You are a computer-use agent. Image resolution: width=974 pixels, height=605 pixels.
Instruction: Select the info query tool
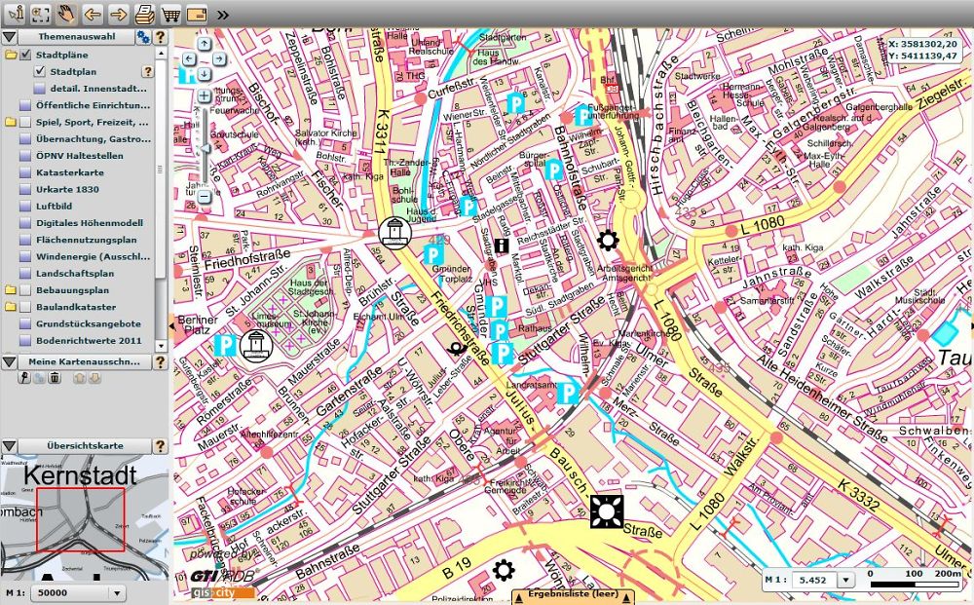pos(16,14)
